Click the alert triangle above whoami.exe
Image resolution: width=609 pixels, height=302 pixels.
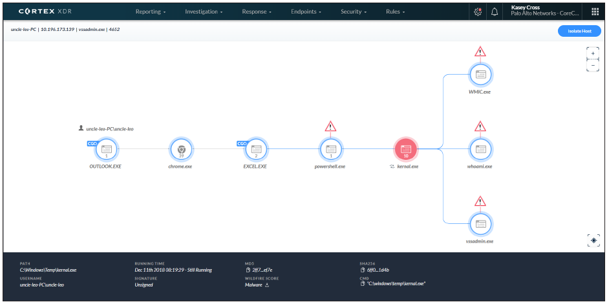pyautogui.click(x=480, y=126)
